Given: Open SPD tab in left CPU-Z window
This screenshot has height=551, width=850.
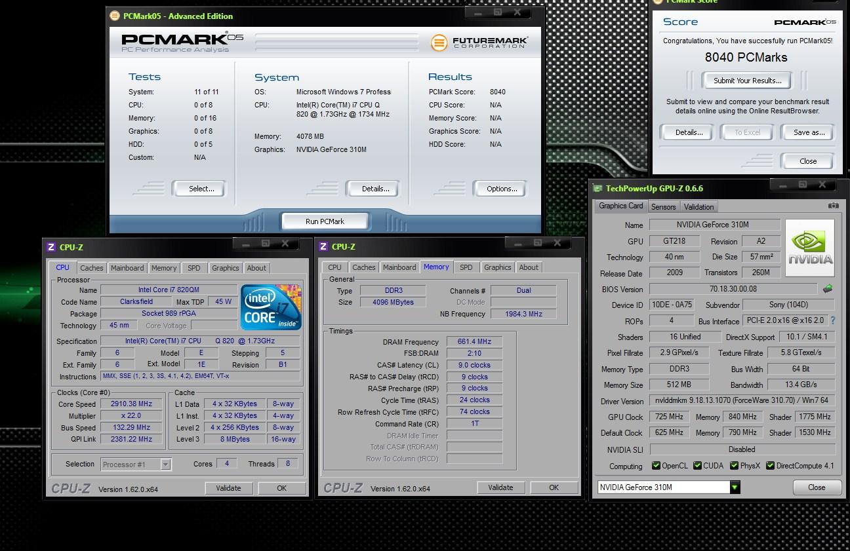Looking at the screenshot, I should click(194, 268).
